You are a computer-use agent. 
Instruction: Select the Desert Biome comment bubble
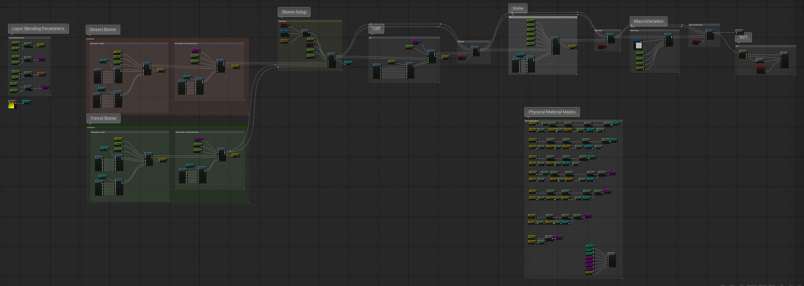[103, 30]
